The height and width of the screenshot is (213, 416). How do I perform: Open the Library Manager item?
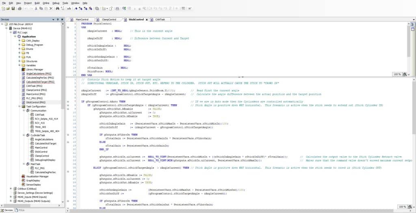pos(35,69)
